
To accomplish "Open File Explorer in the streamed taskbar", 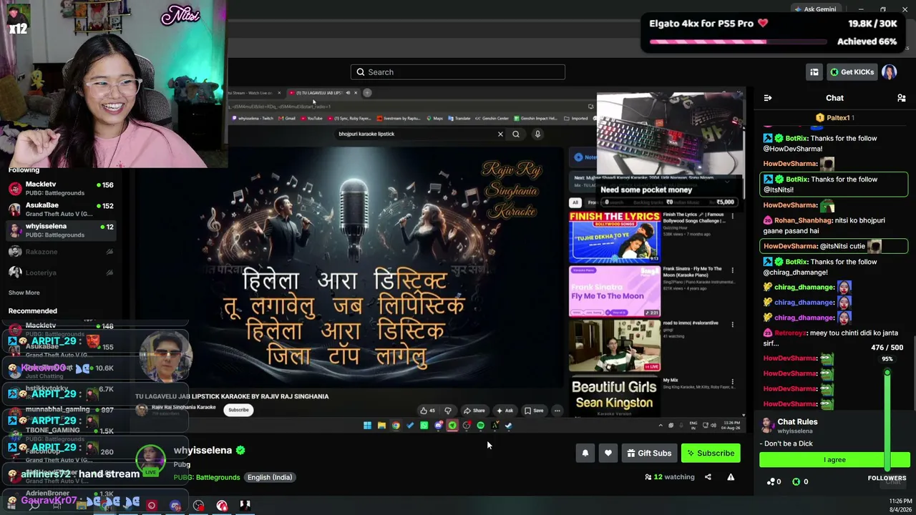I will point(381,426).
